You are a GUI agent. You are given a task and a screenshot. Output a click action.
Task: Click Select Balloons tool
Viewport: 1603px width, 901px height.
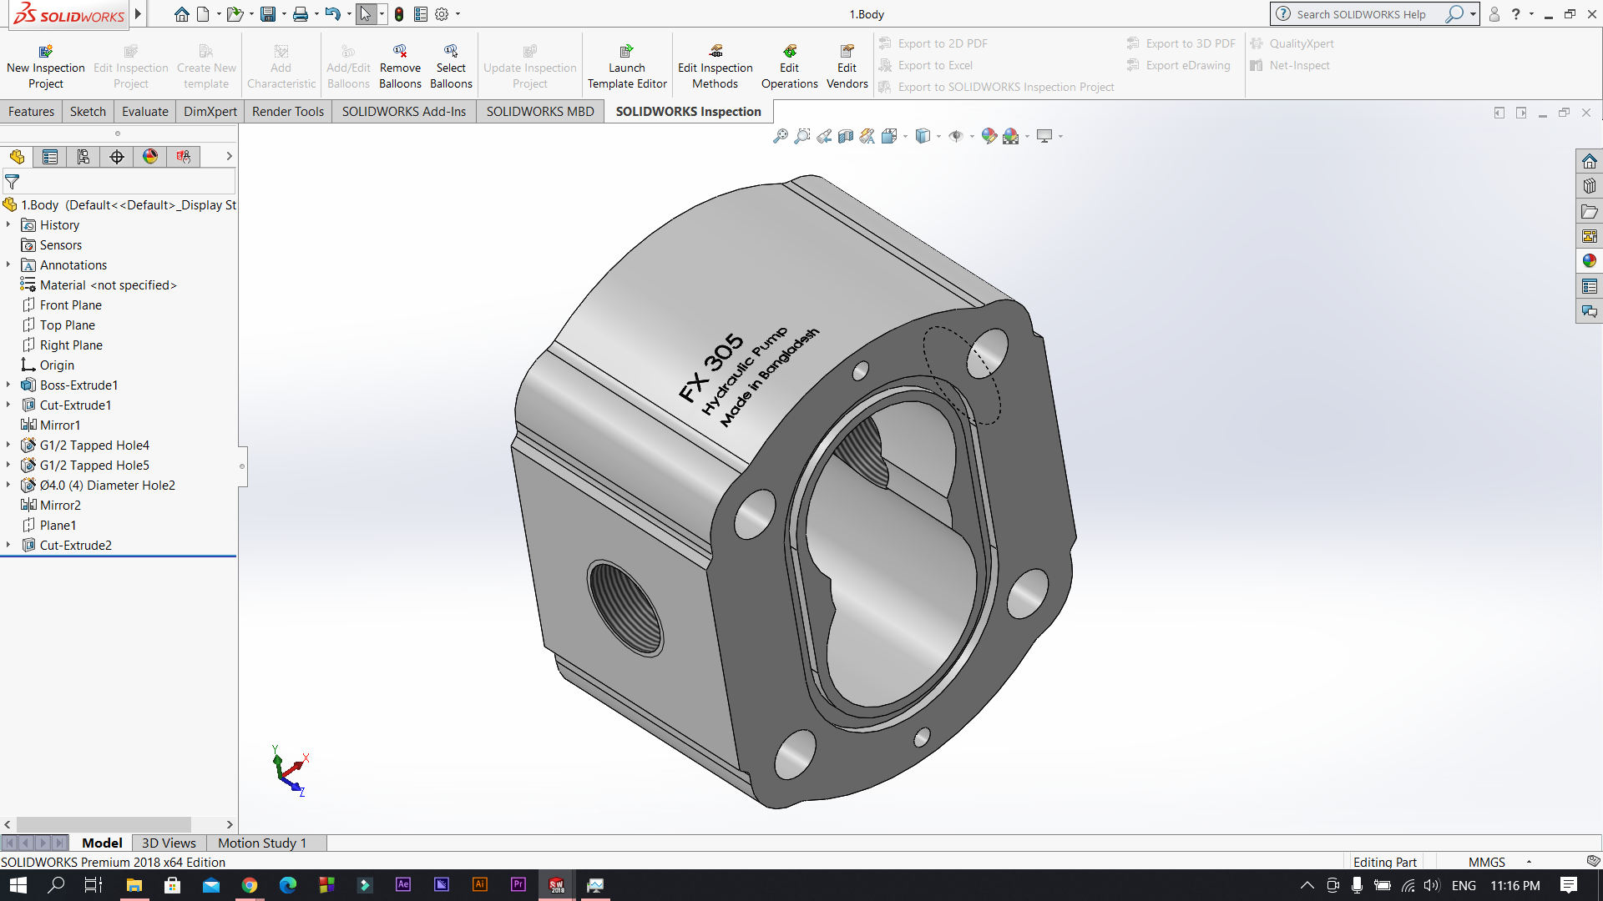point(451,67)
